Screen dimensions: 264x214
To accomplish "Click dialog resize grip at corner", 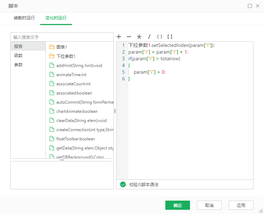I will (x=261, y=211).
